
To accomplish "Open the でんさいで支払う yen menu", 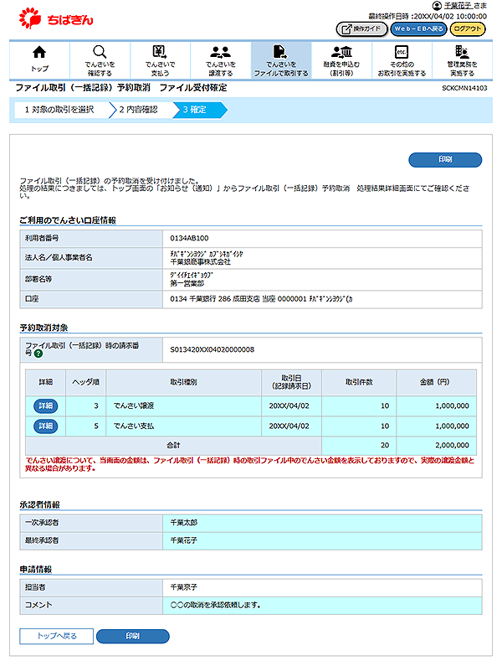I will click(x=160, y=59).
